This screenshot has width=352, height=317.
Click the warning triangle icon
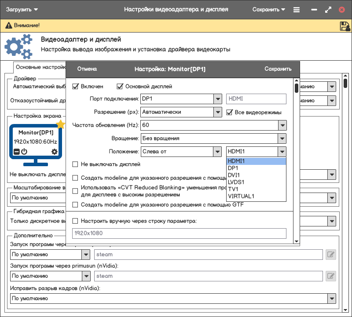(8, 26)
